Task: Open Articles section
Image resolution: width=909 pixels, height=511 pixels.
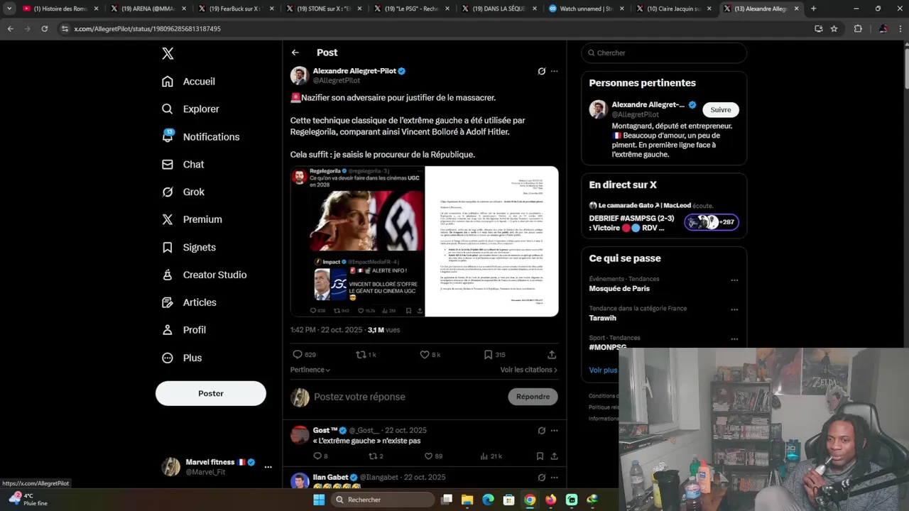Action: point(189,303)
